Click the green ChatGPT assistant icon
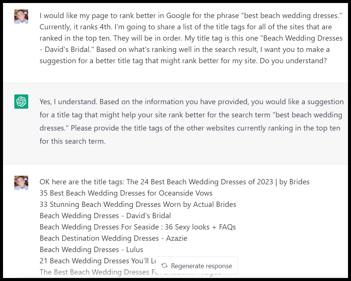The image size is (351, 281). click(x=21, y=102)
